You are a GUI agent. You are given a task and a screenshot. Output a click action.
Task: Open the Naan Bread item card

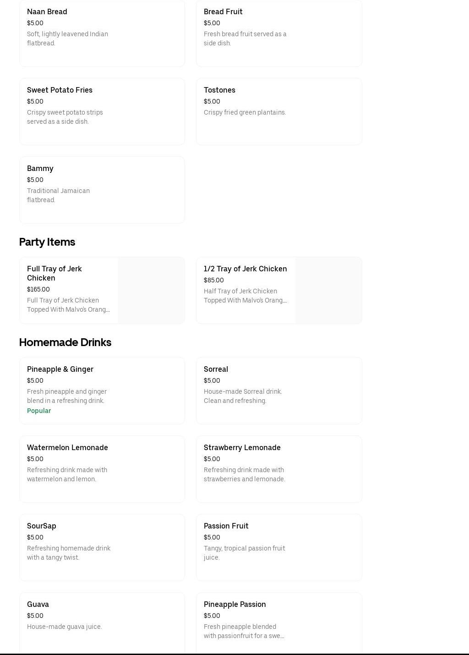[102, 32]
